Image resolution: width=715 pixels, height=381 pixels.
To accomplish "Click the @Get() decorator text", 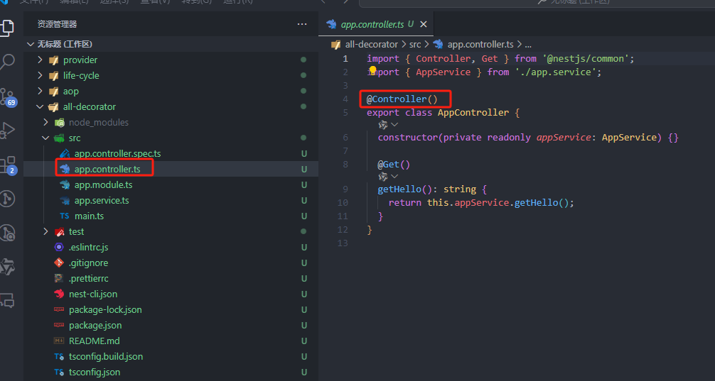I will (x=394, y=165).
